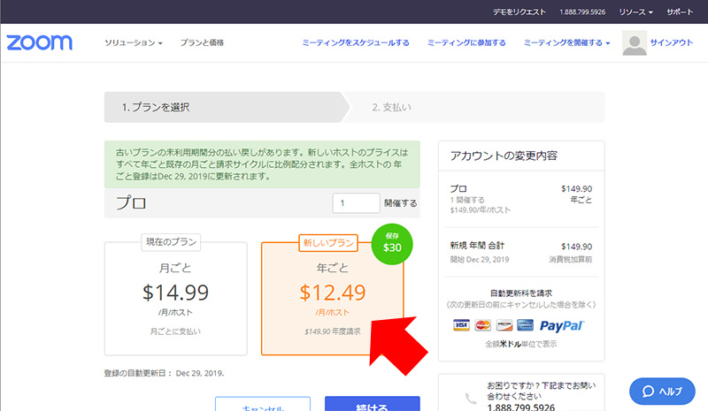This screenshot has height=411, width=708.
Task: Expand the リソース dropdown
Action: tap(635, 12)
